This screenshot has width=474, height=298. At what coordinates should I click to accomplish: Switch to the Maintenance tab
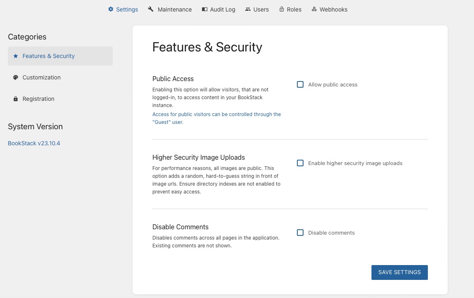tap(175, 9)
